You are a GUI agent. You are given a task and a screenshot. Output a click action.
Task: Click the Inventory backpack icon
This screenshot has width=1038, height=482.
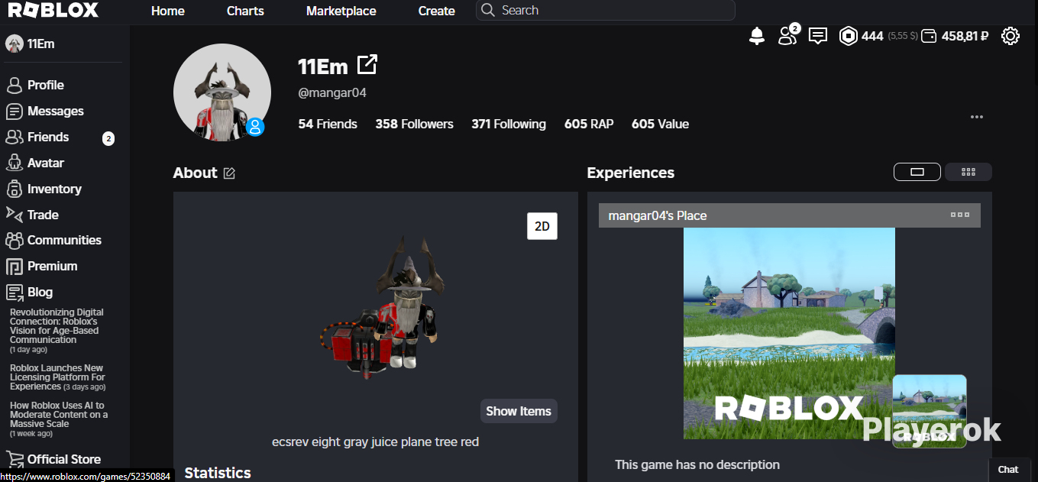point(14,189)
